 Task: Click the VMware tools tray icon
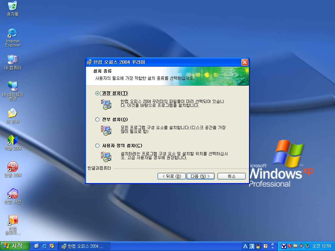click(295, 246)
